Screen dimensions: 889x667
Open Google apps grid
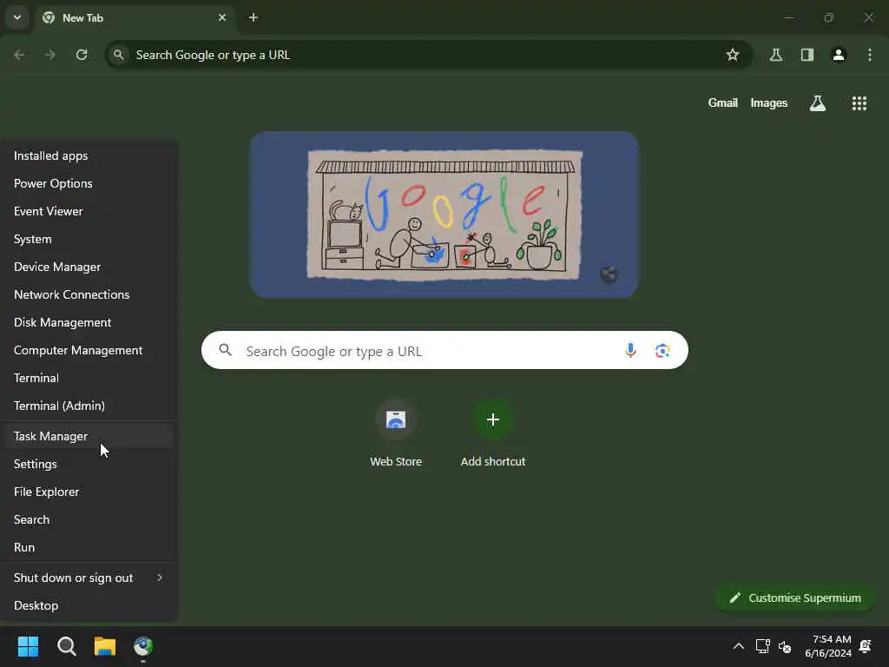click(x=859, y=102)
